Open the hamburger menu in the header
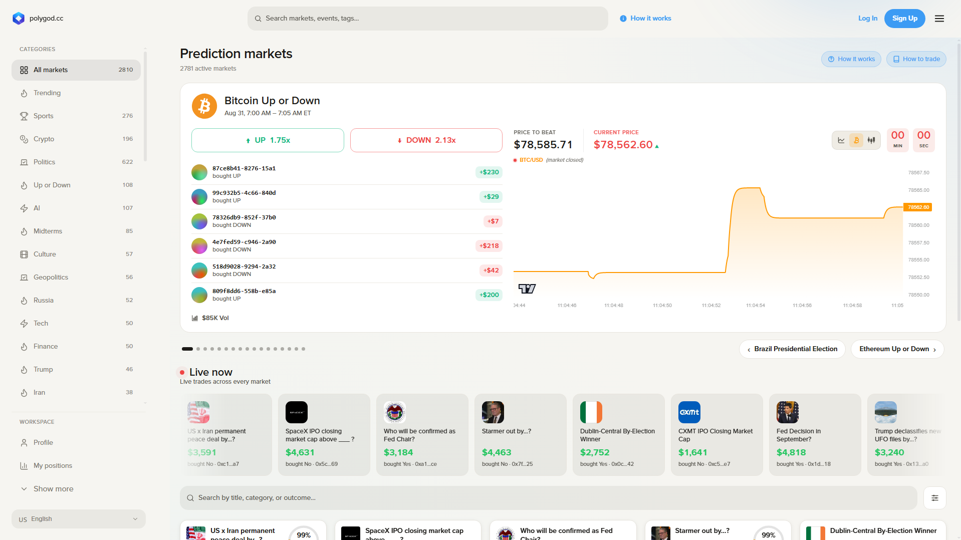This screenshot has height=540, width=961. [939, 19]
